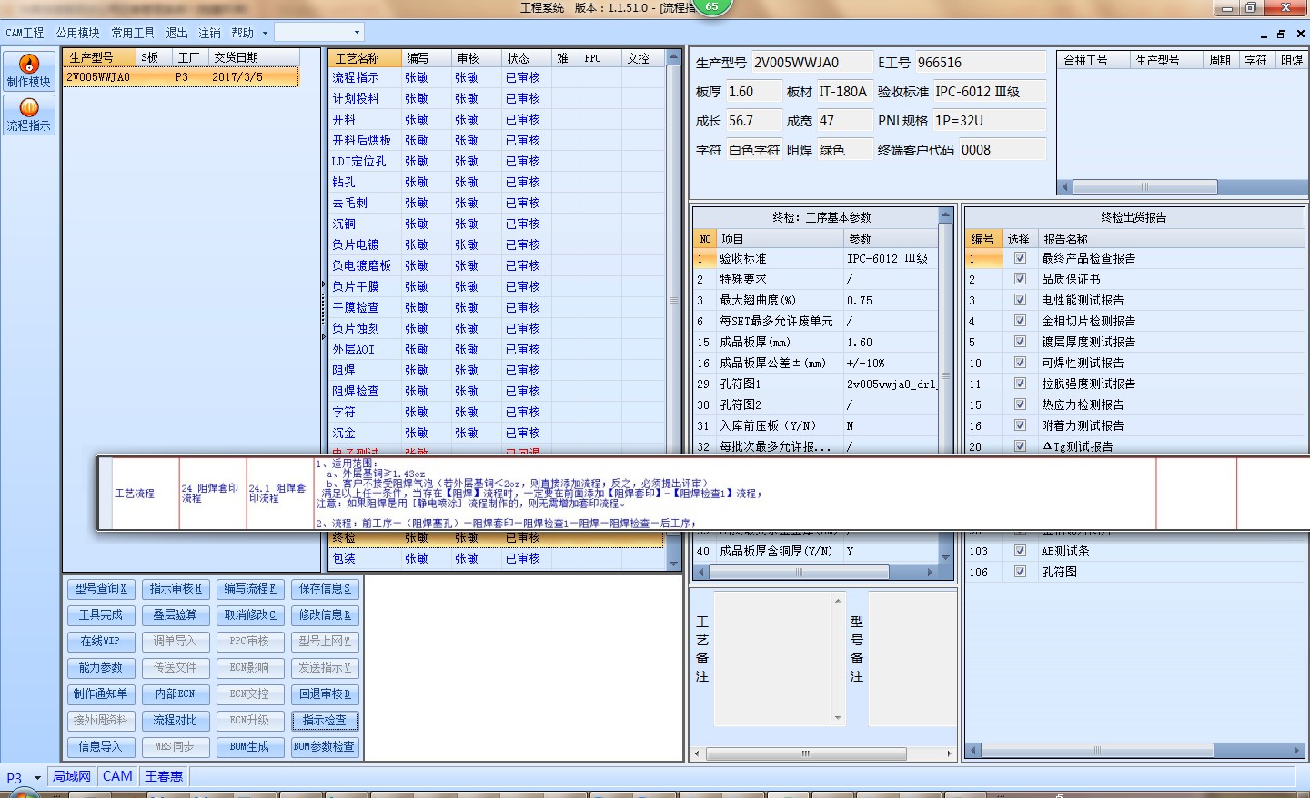This screenshot has height=798, width=1310.
Task: Click left arrow of 合拼工号 table scrollbar
Action: pos(1065,186)
